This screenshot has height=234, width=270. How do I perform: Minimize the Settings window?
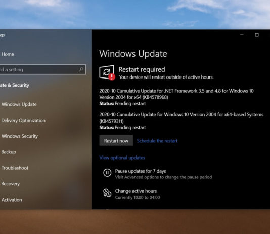click(x=242, y=35)
